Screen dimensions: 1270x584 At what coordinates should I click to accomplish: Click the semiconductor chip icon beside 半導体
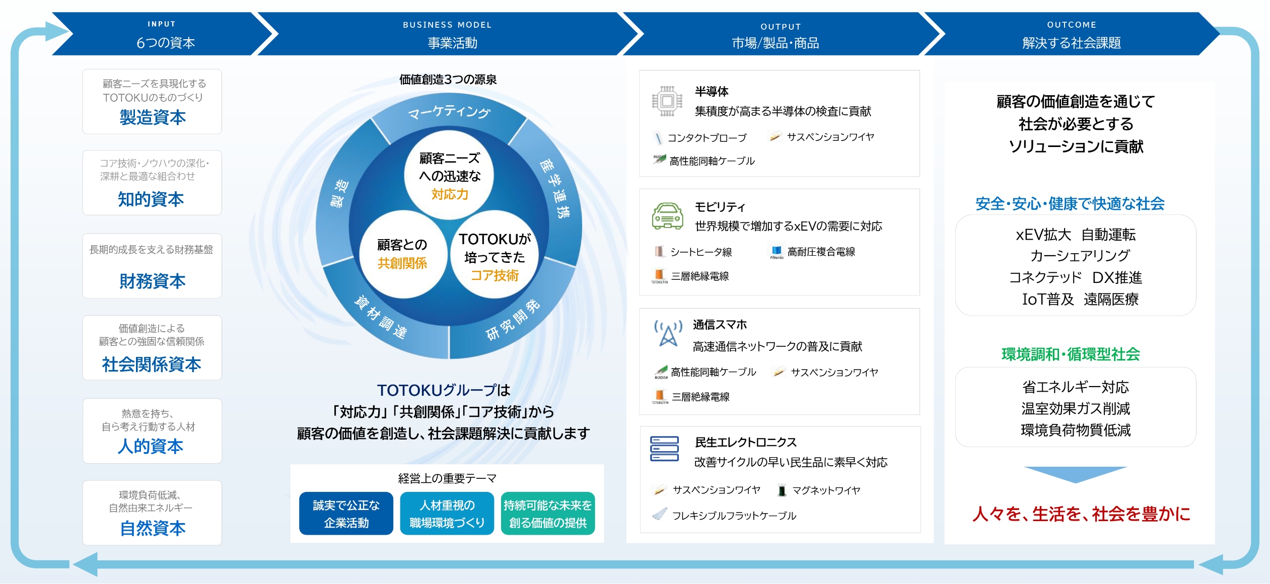click(x=667, y=101)
